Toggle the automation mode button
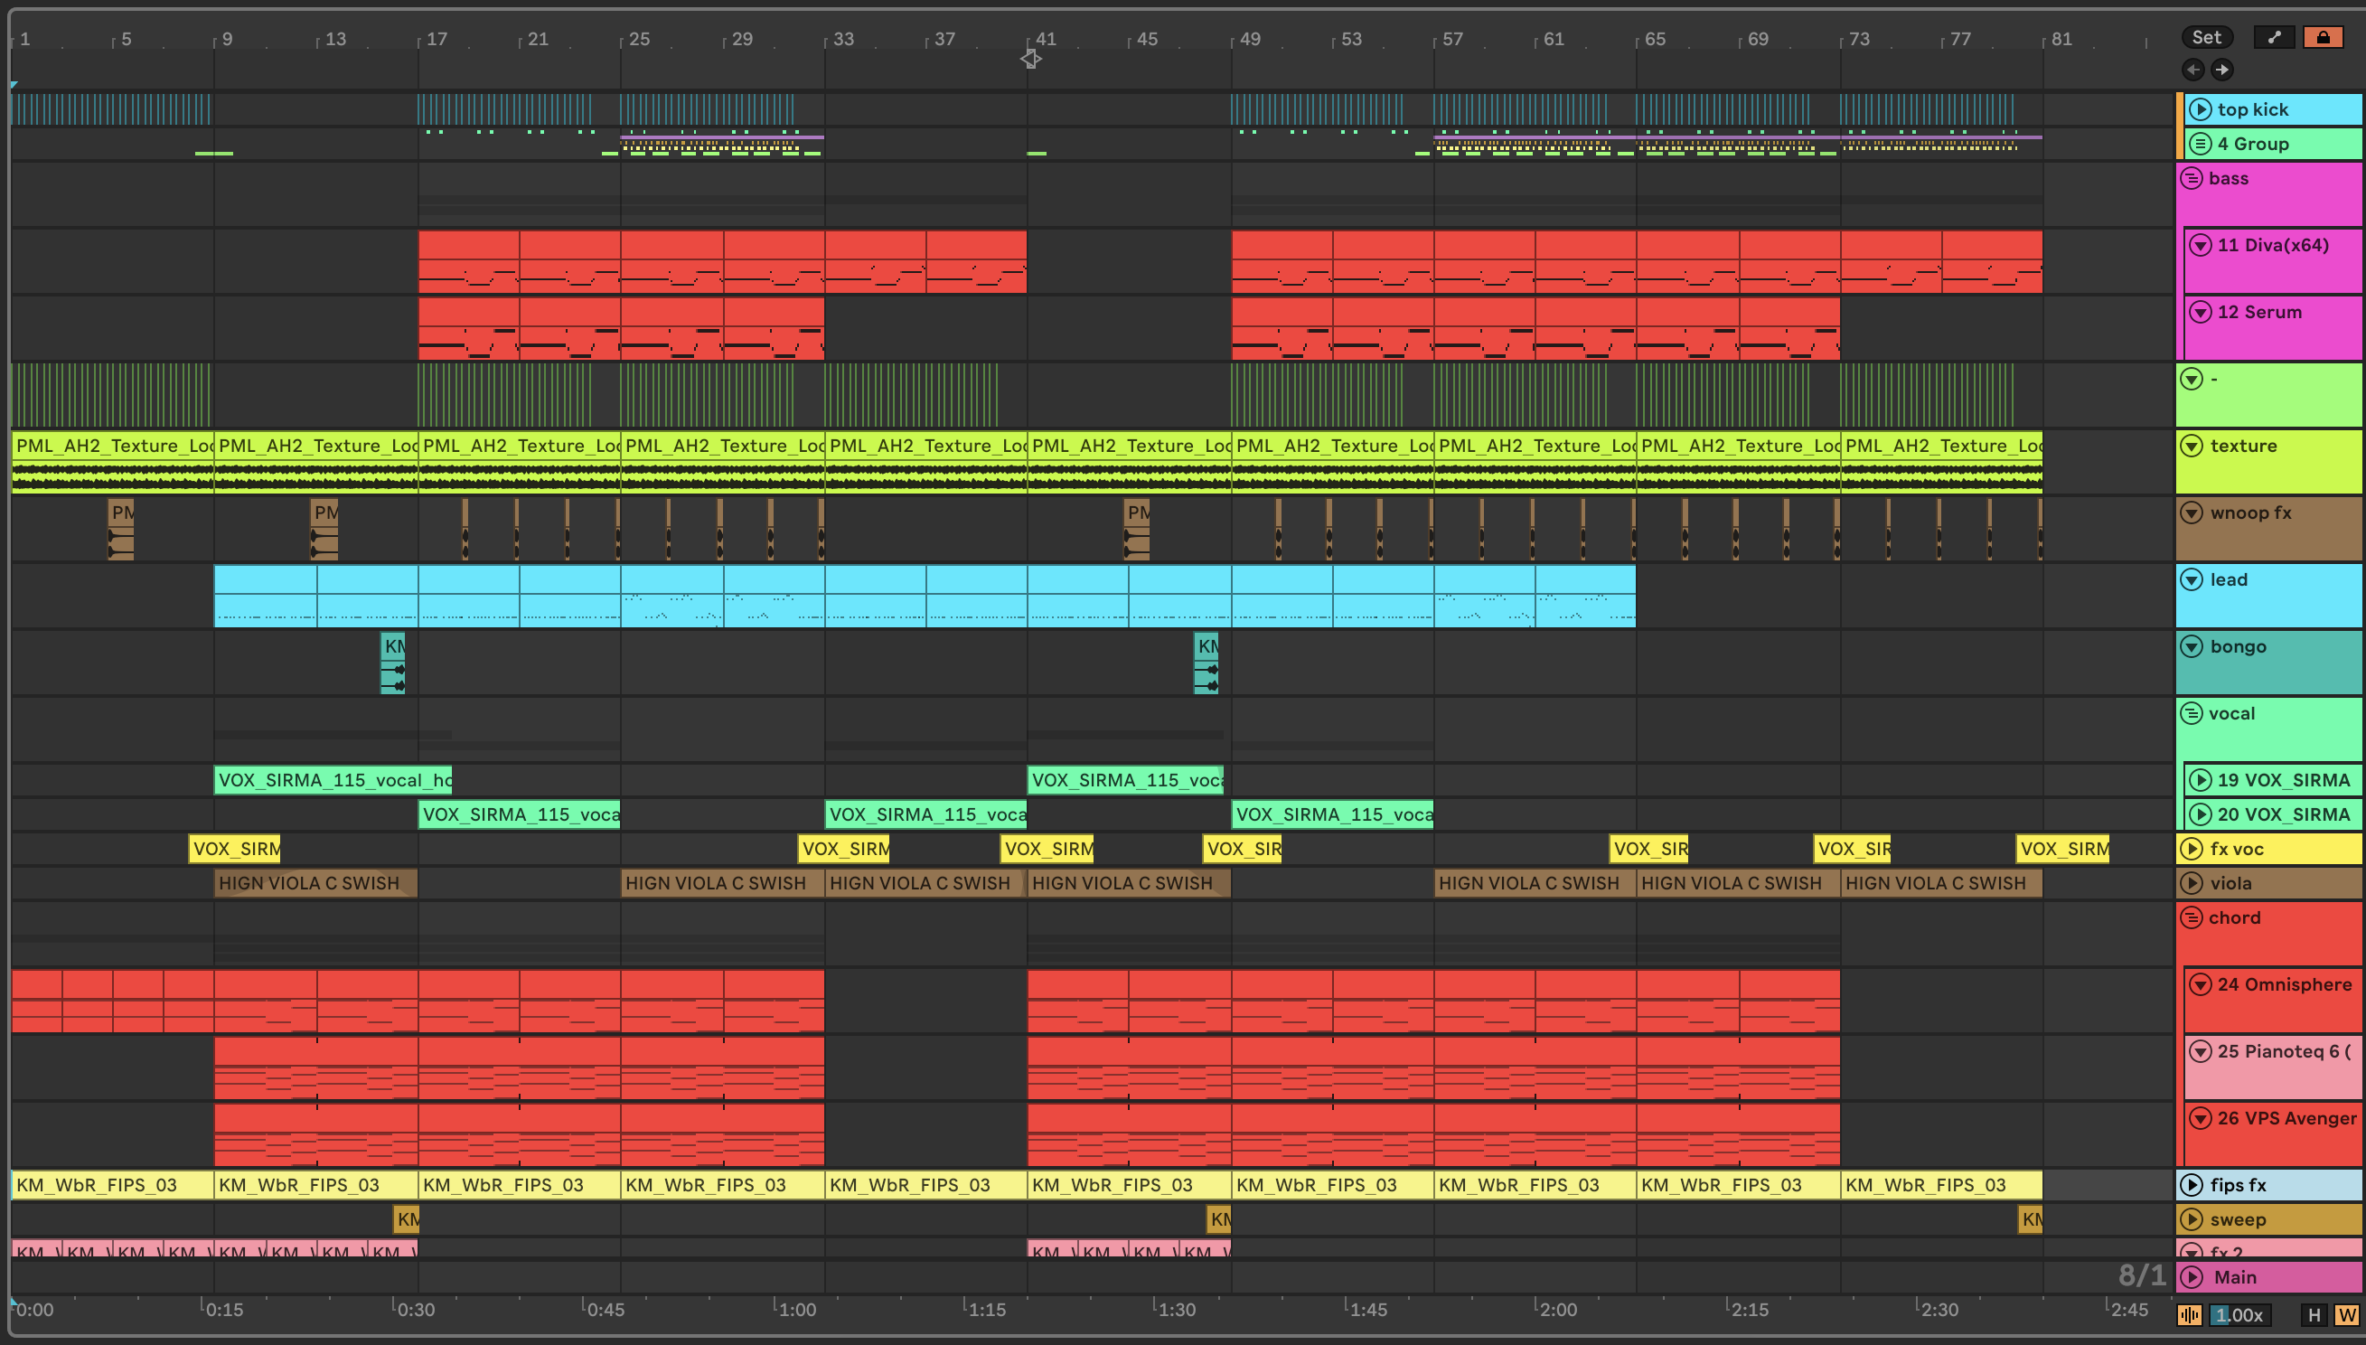The height and width of the screenshot is (1345, 2366). pos(2274,37)
